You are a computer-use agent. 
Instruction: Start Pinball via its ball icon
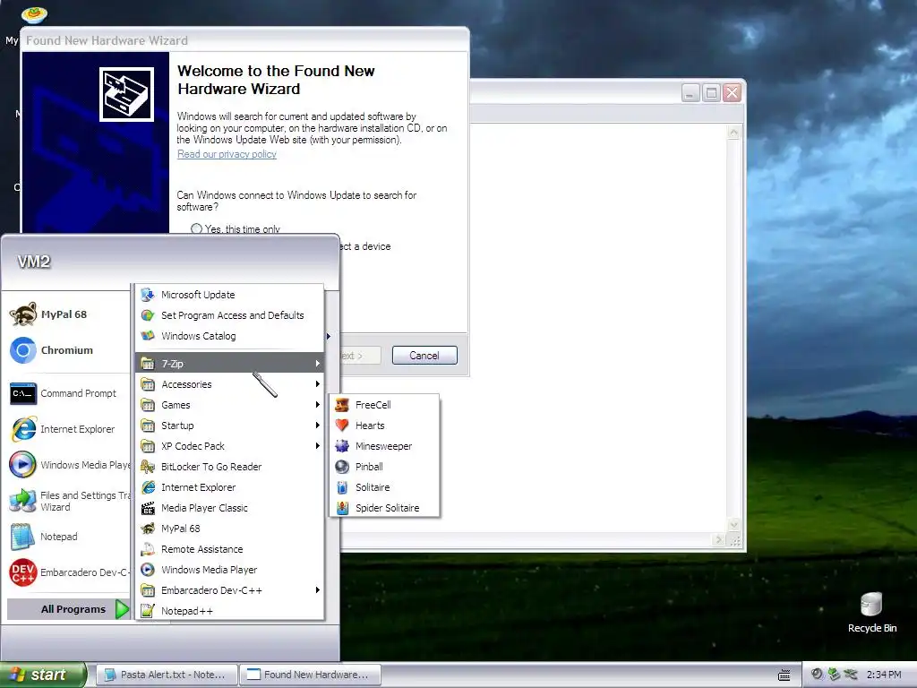(x=342, y=467)
